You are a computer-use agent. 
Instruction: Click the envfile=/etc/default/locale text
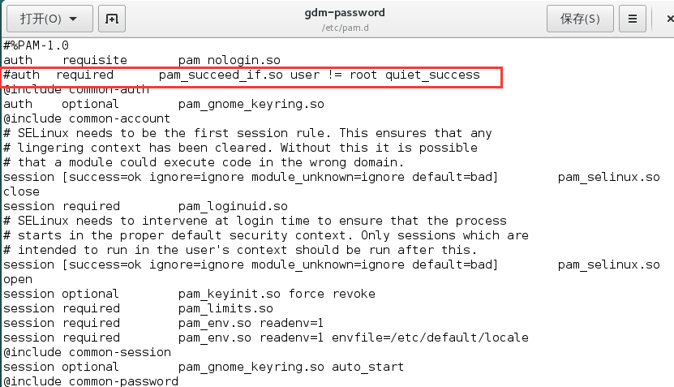(x=430, y=338)
